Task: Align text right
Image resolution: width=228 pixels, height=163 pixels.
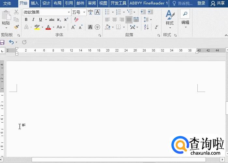Action: click(122, 20)
